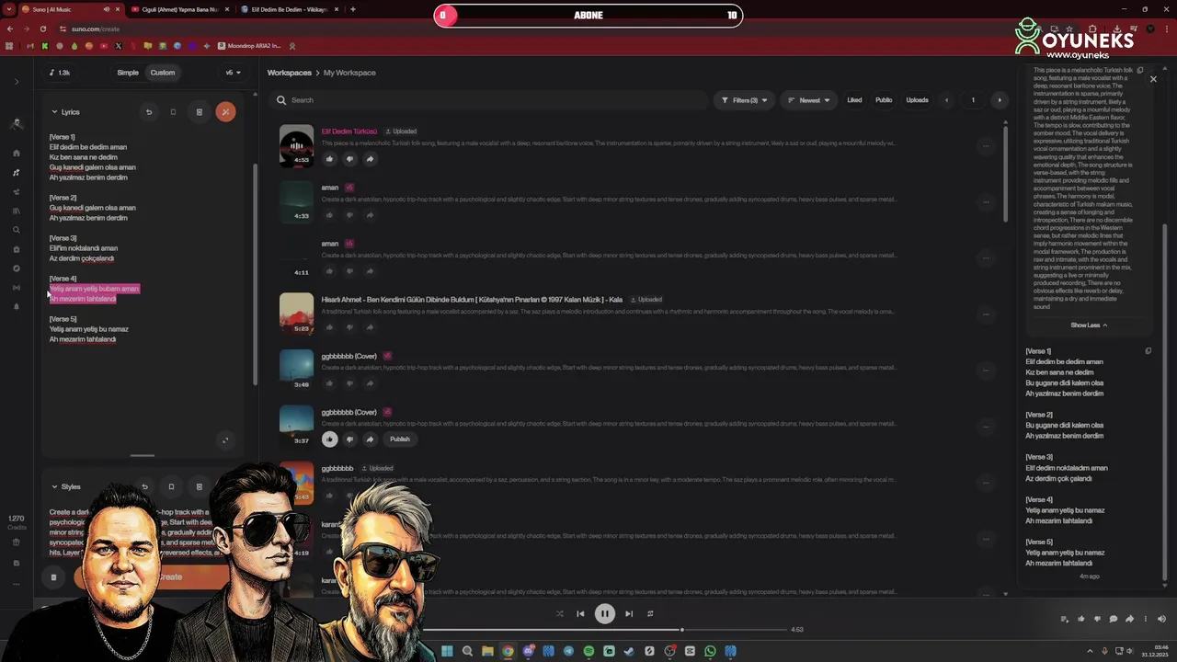Publish the ggbbbbbb (Cover) song
Image resolution: width=1177 pixels, height=662 pixels.
[400, 439]
